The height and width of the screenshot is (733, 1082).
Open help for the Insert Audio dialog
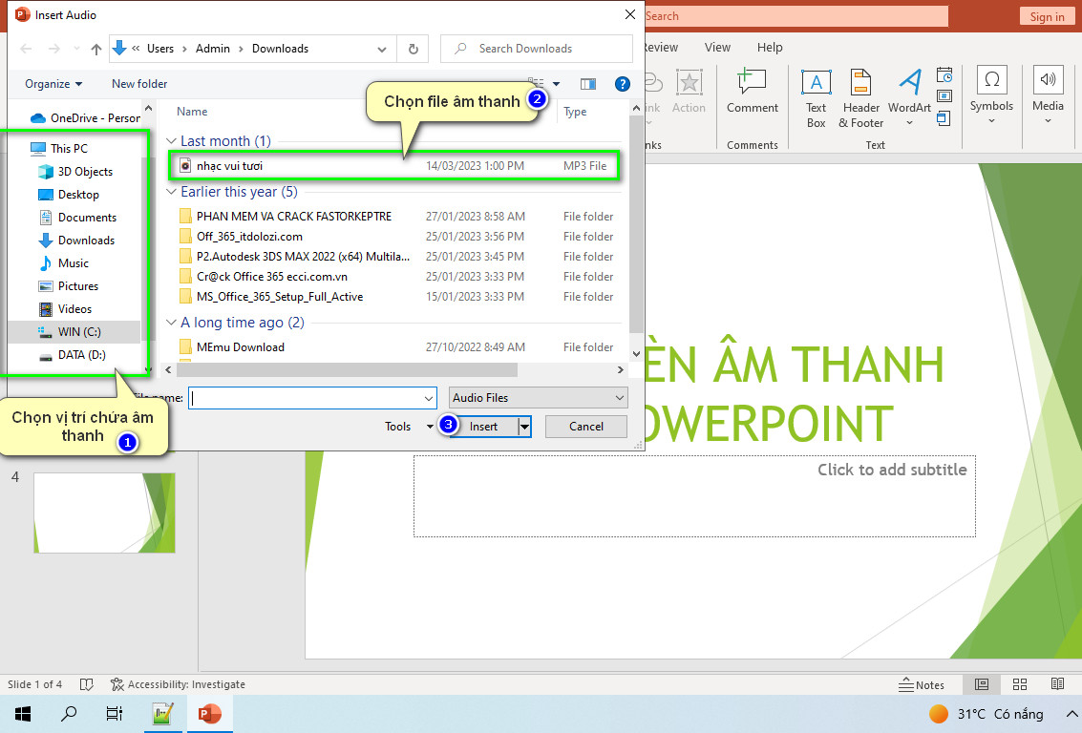(x=622, y=84)
